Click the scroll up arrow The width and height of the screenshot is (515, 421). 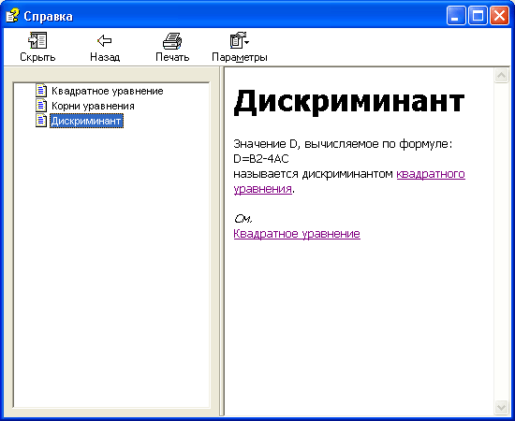[501, 76]
